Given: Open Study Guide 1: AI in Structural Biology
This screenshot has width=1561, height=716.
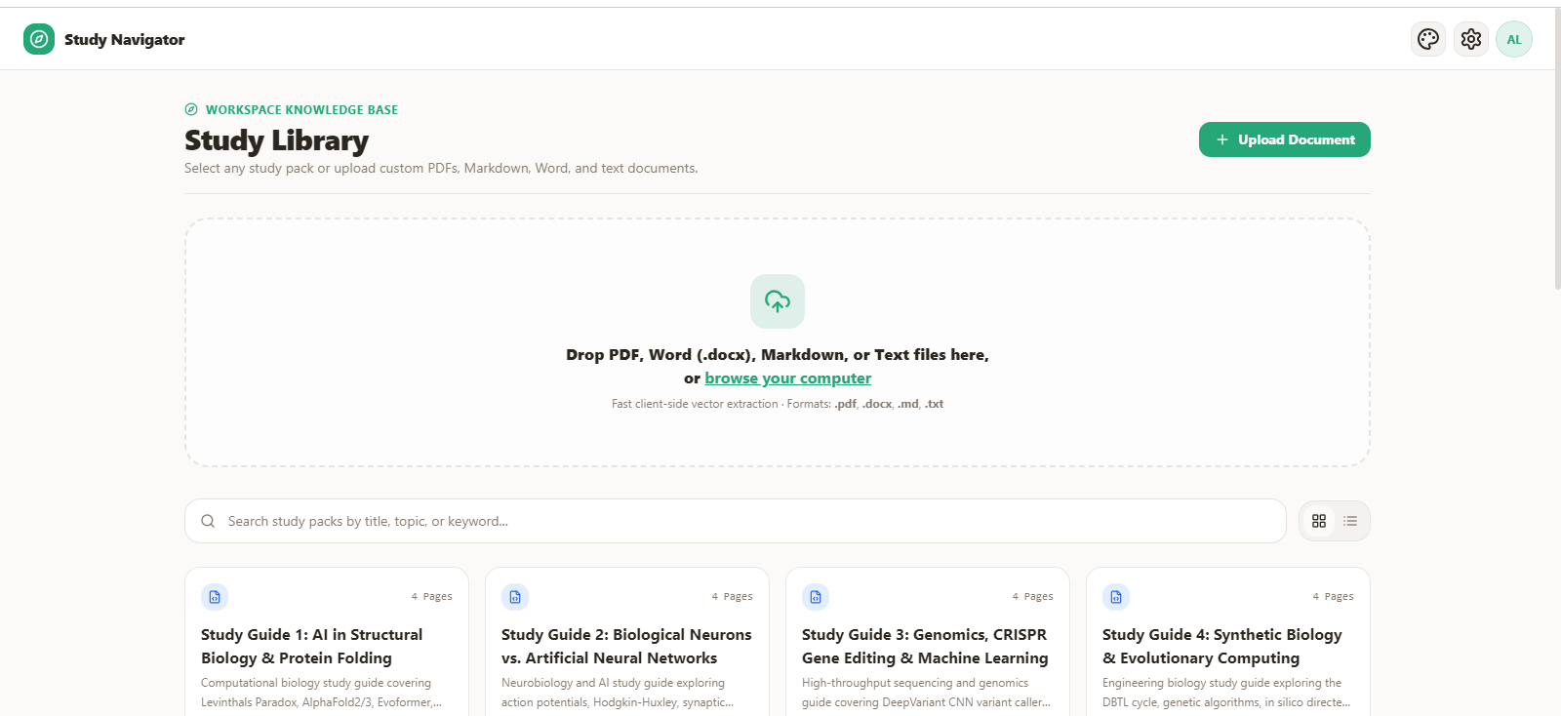Looking at the screenshot, I should [x=327, y=642].
